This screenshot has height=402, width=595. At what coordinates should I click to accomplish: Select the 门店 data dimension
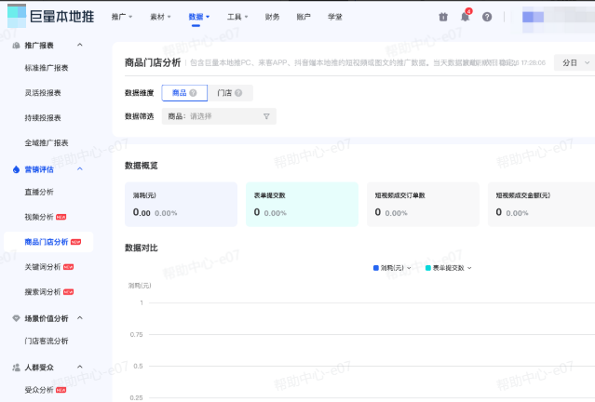pos(230,93)
